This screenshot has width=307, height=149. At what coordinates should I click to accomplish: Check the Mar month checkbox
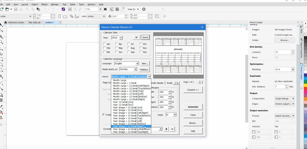click(x=105, y=52)
